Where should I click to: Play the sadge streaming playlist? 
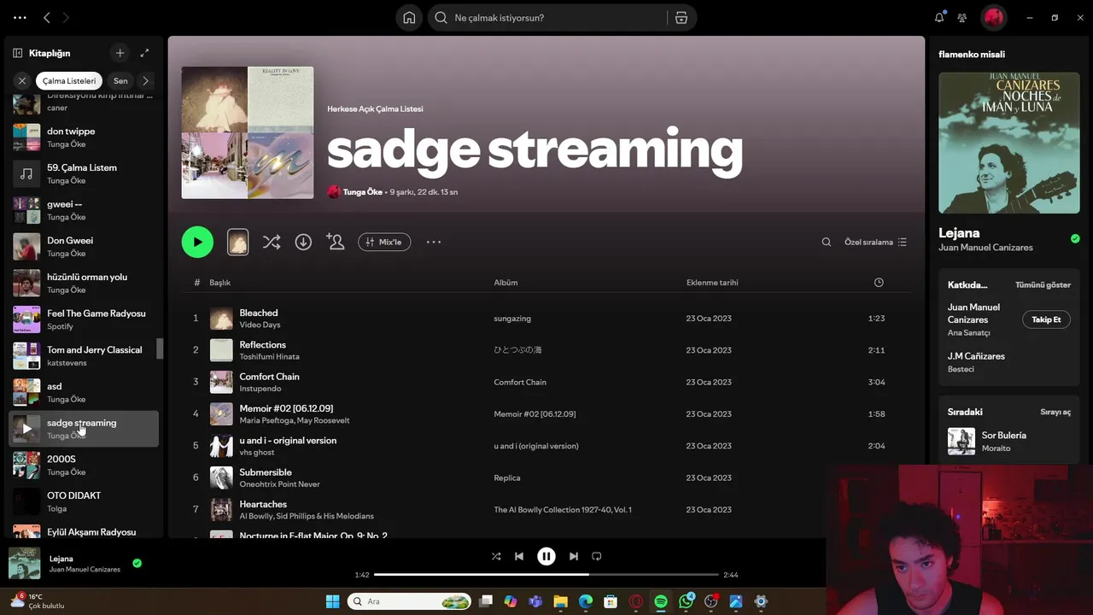coord(197,242)
